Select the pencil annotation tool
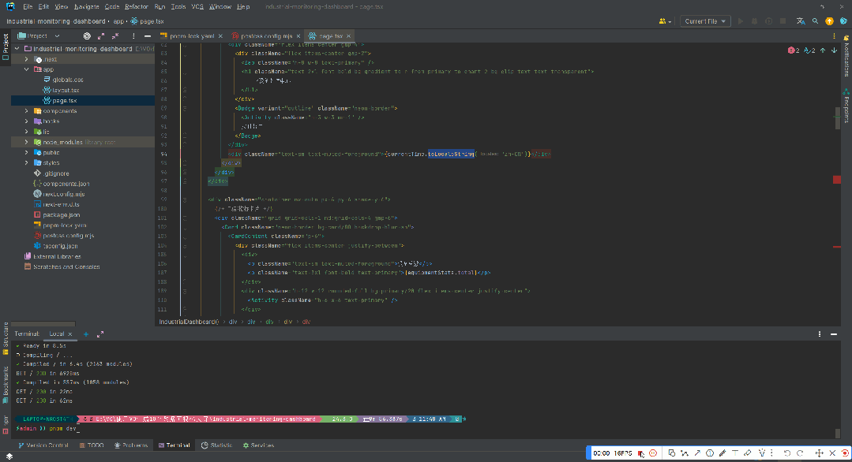This screenshot has width=852, height=462. coord(723,453)
